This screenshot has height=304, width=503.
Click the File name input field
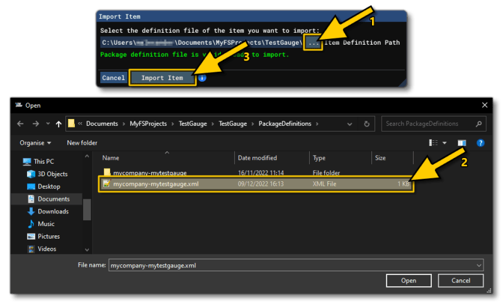pyautogui.click(x=293, y=266)
